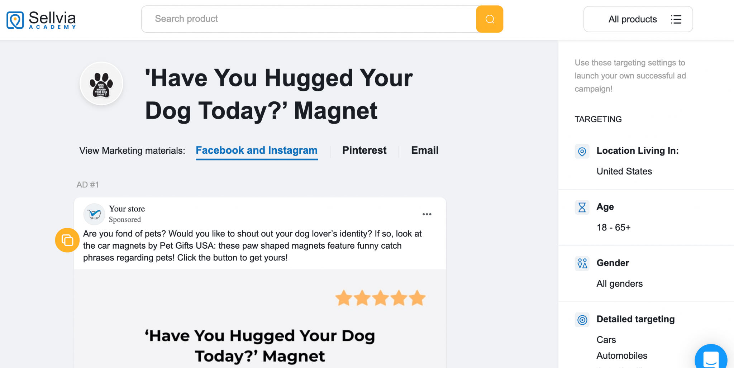Select the Facebook and Instagram tab

point(256,150)
